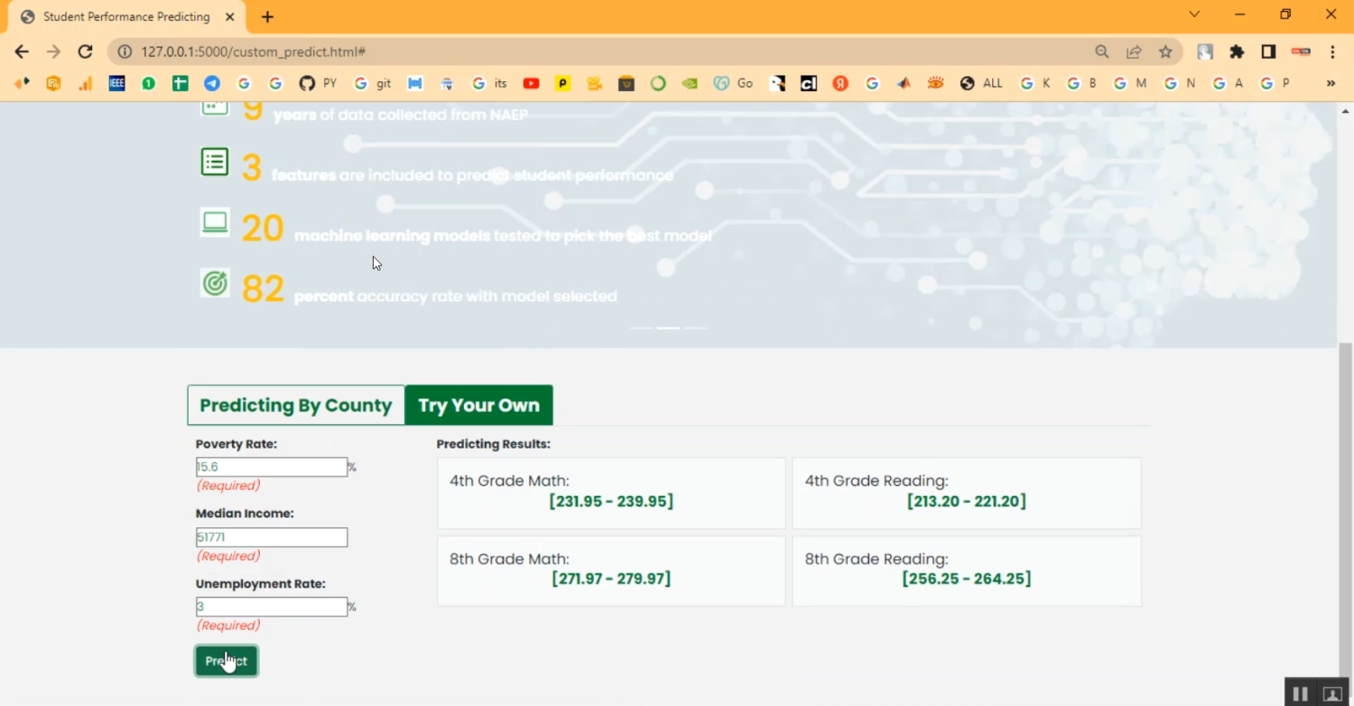1354x706 pixels.
Task: Click the share page icon in address bar
Action: (x=1134, y=51)
